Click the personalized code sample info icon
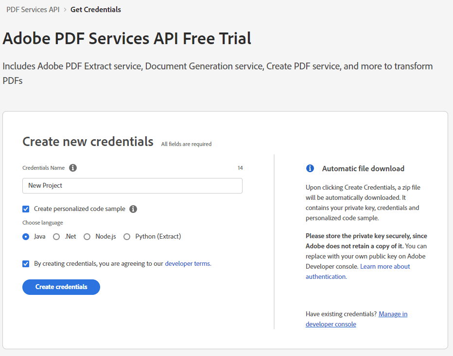Image resolution: width=453 pixels, height=356 pixels. point(133,209)
